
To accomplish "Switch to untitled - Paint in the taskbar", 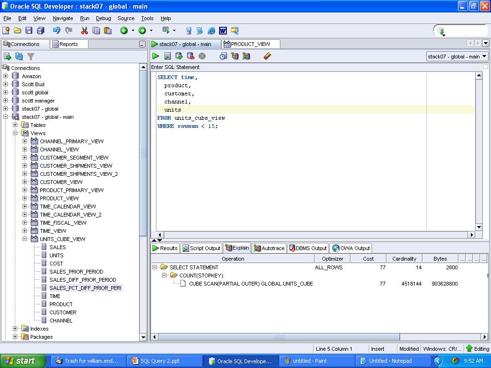I will (x=317, y=361).
